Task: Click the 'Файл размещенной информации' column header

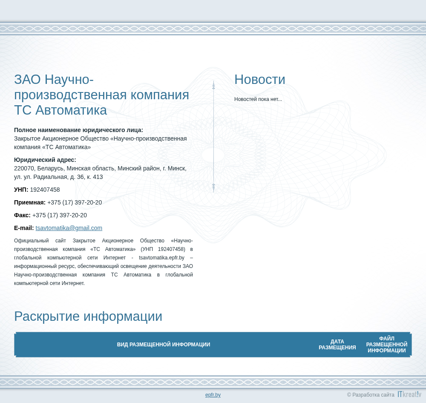Action: coord(387,345)
